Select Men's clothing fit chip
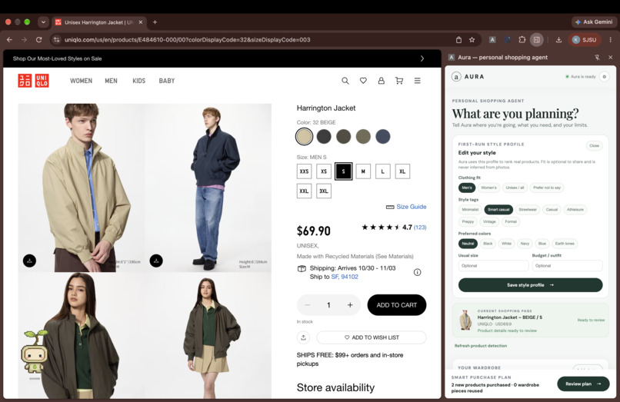This screenshot has height=402, width=620. click(x=467, y=188)
